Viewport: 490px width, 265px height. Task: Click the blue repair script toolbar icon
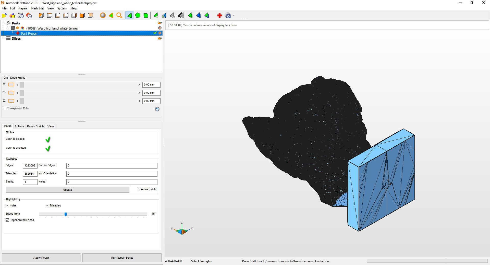coord(228,16)
